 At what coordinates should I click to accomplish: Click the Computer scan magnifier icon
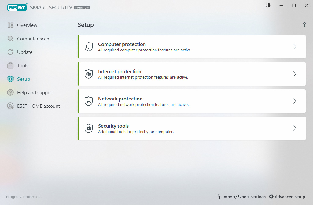coord(10,39)
